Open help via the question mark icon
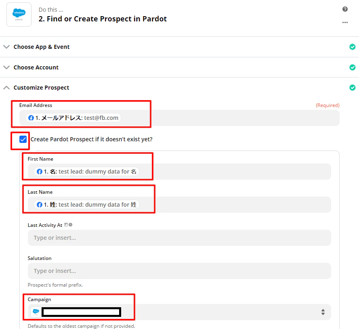The height and width of the screenshot is (329, 359). tap(345, 9)
